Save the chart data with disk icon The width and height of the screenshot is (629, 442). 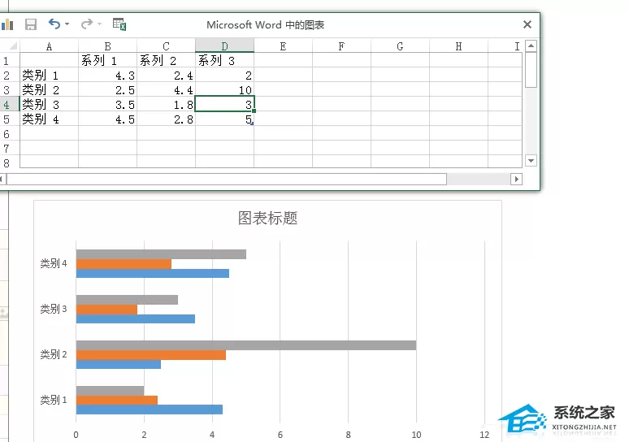click(31, 24)
